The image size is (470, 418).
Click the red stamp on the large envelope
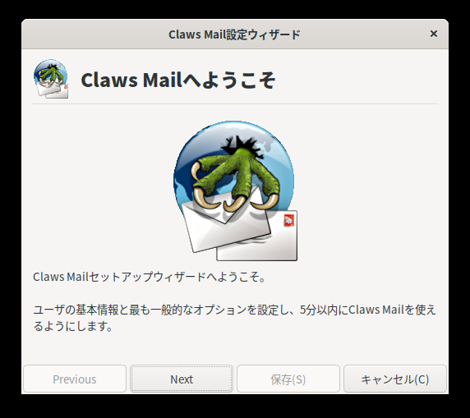[x=289, y=221]
